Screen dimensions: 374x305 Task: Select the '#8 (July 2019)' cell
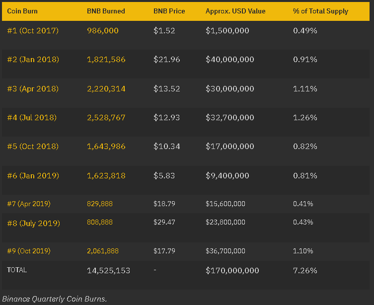pyautogui.click(x=34, y=224)
